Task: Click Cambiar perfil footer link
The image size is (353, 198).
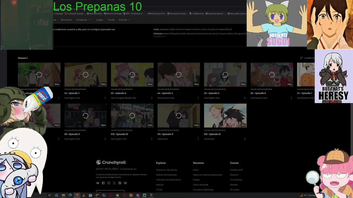Action: pyautogui.click(x=236, y=170)
